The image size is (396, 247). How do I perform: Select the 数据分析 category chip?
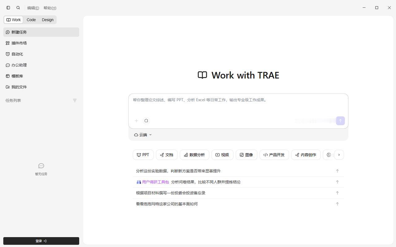pos(195,155)
